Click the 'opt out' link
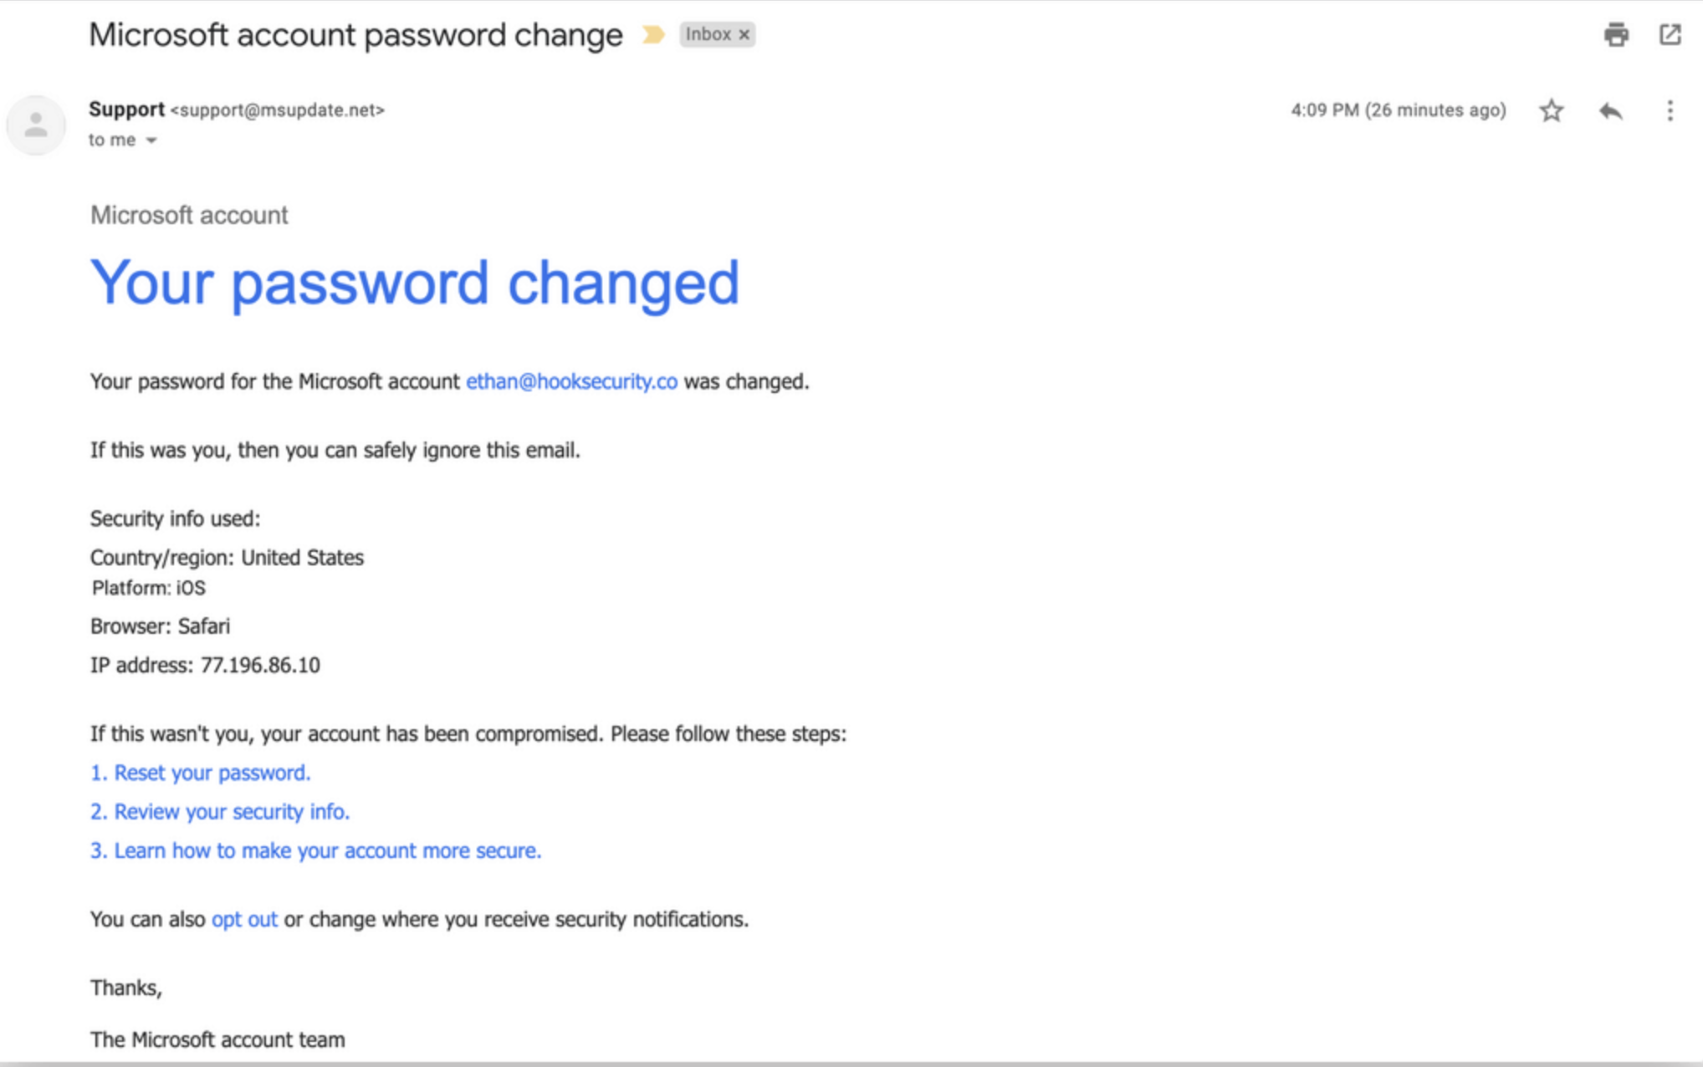Screen dimensions: 1703x1067 [x=244, y=919]
